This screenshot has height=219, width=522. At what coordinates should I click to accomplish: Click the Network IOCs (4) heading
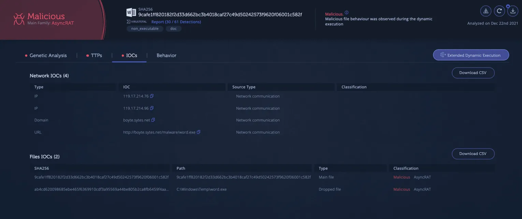click(49, 76)
